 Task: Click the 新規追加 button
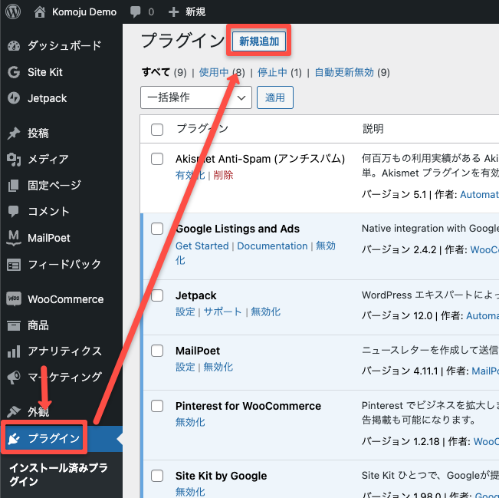click(x=259, y=41)
